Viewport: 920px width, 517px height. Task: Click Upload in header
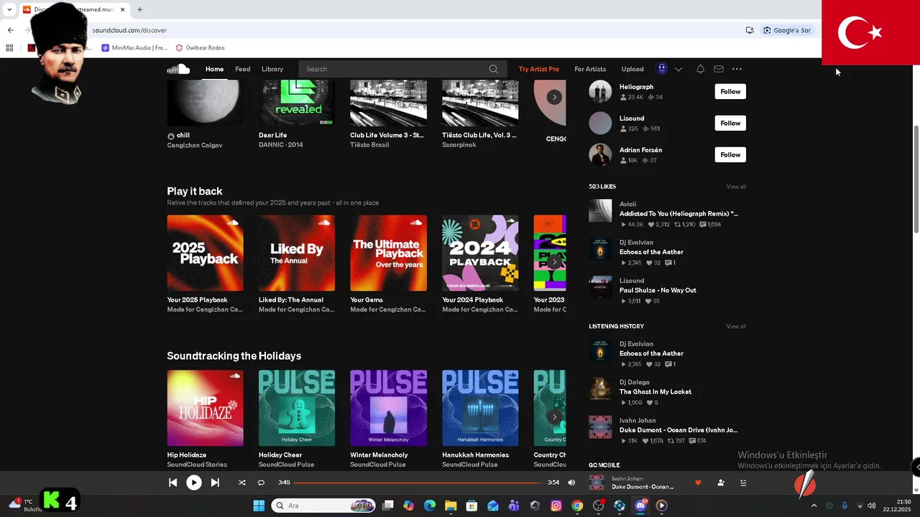[x=632, y=69]
